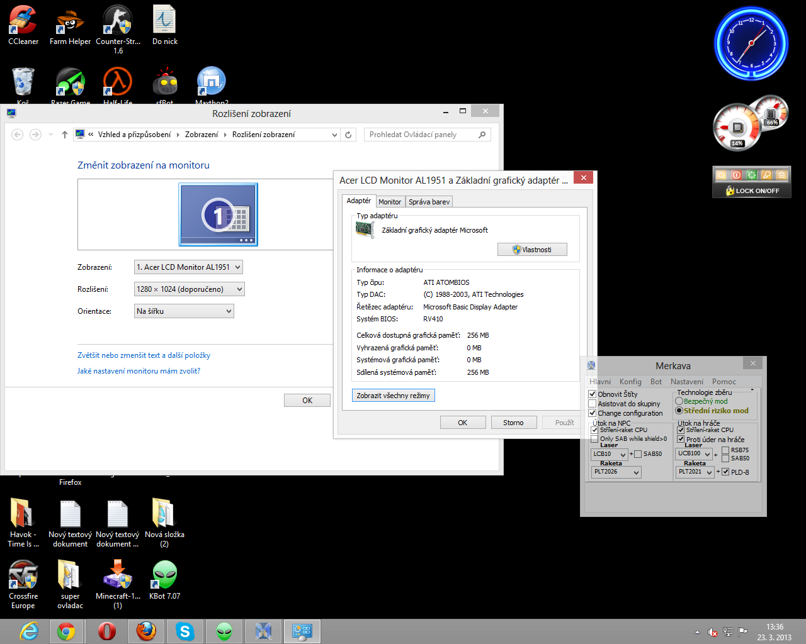Open Crossfire Europe desktop shortcut
This screenshot has height=644, width=806.
(x=23, y=575)
